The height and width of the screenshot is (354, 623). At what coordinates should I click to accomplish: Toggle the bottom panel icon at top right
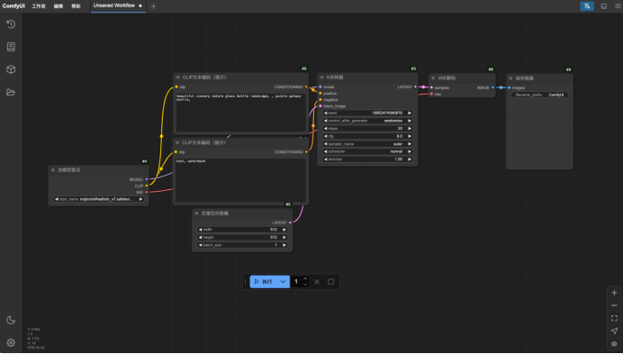603,6
